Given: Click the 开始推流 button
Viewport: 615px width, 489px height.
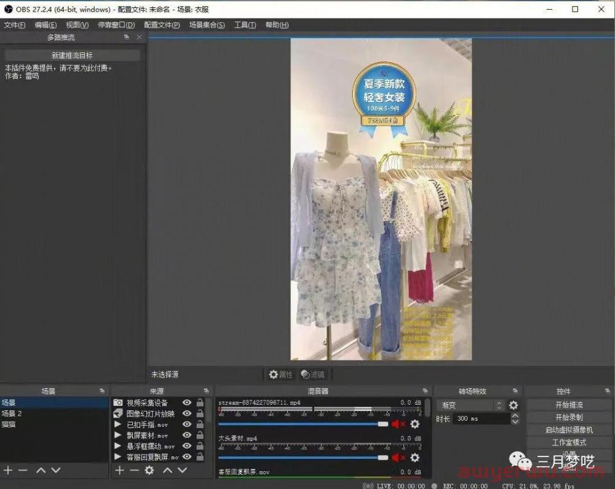Looking at the screenshot, I should click(x=569, y=405).
